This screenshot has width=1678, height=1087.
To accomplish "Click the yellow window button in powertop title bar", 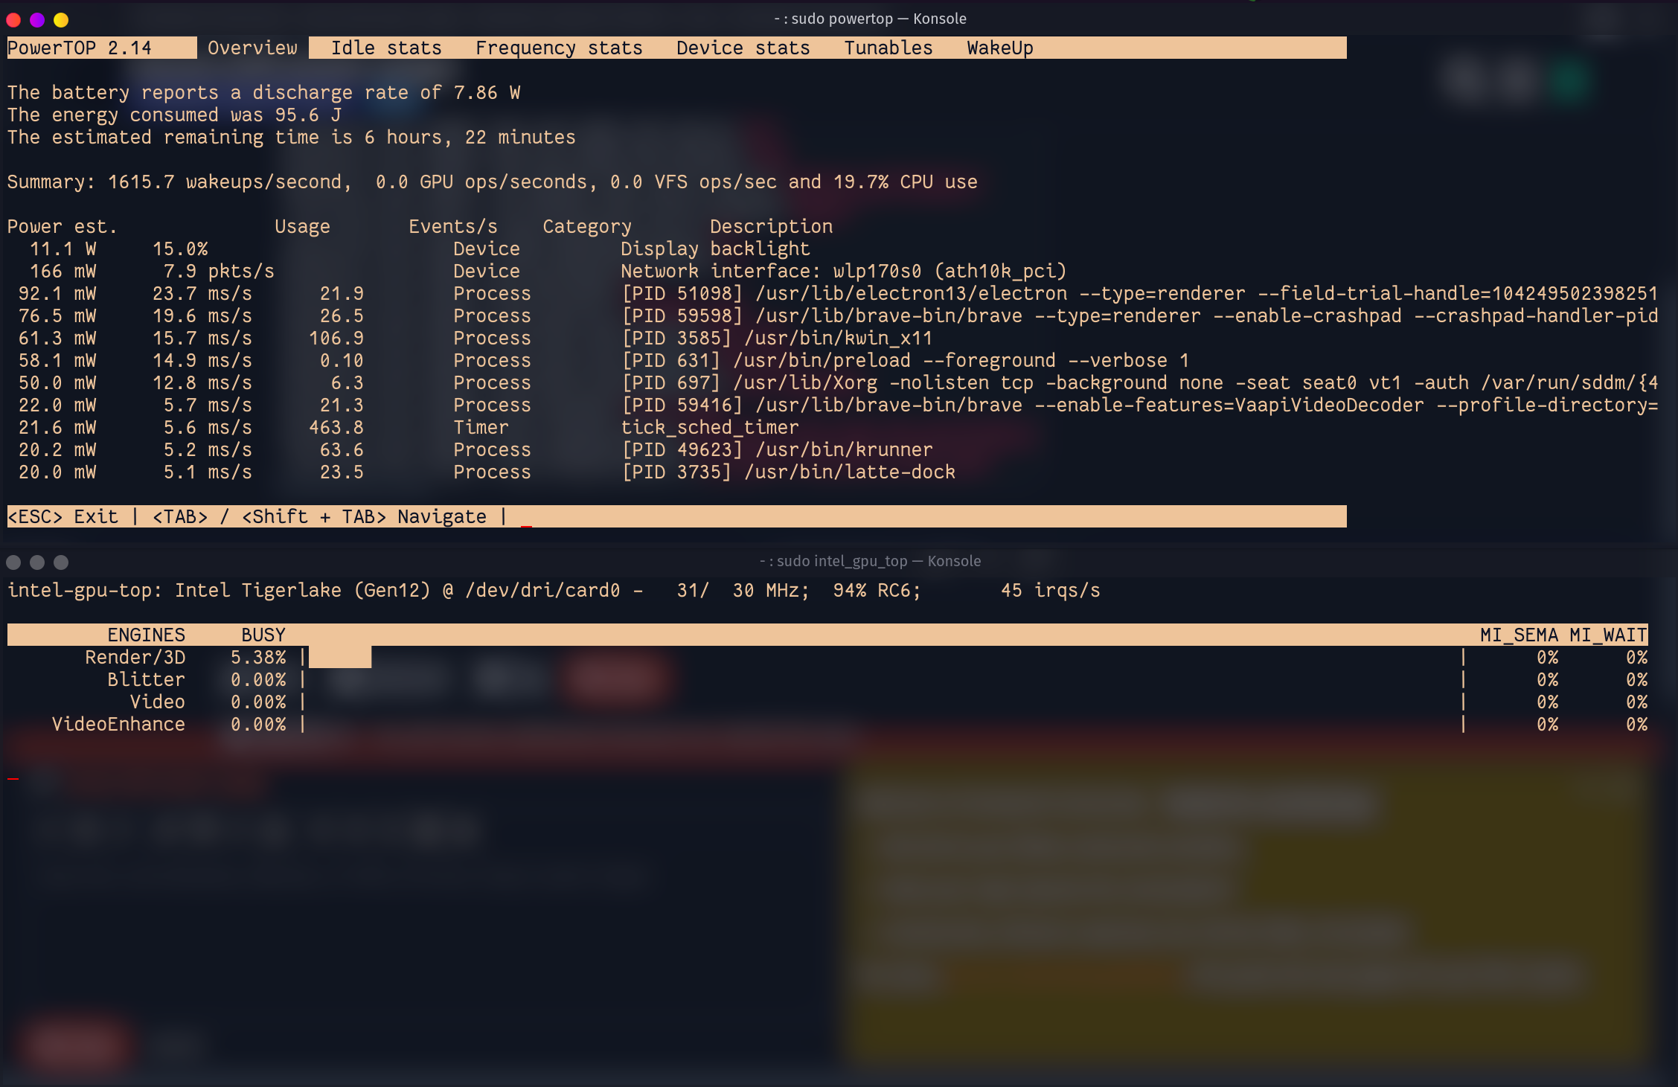I will (x=61, y=20).
